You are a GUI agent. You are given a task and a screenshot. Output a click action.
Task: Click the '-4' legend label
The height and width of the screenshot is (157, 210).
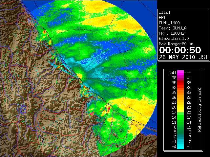point(174,147)
